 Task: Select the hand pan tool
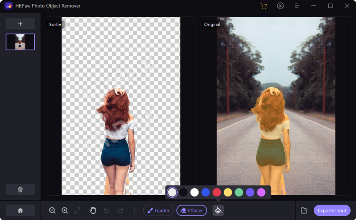pyautogui.click(x=93, y=210)
